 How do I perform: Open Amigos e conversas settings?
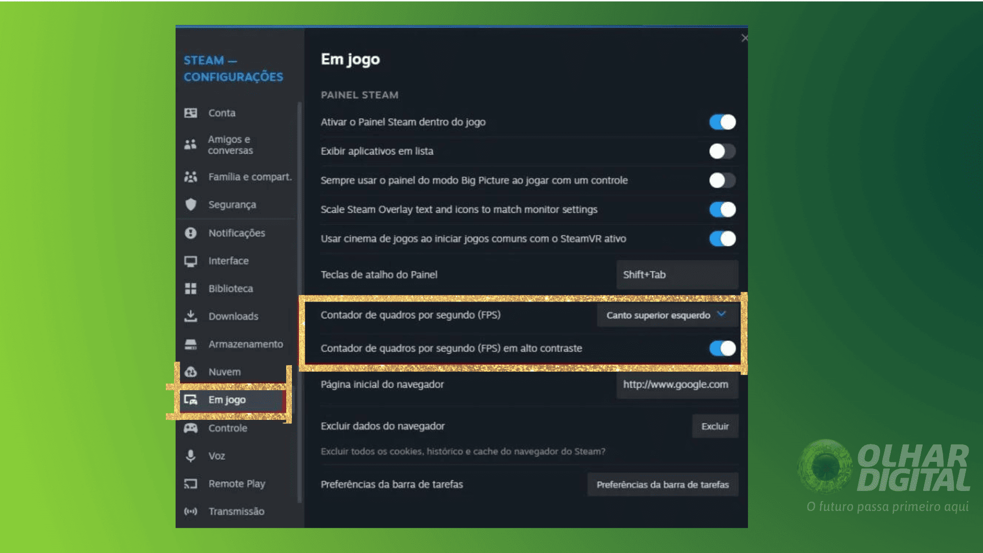click(x=237, y=144)
